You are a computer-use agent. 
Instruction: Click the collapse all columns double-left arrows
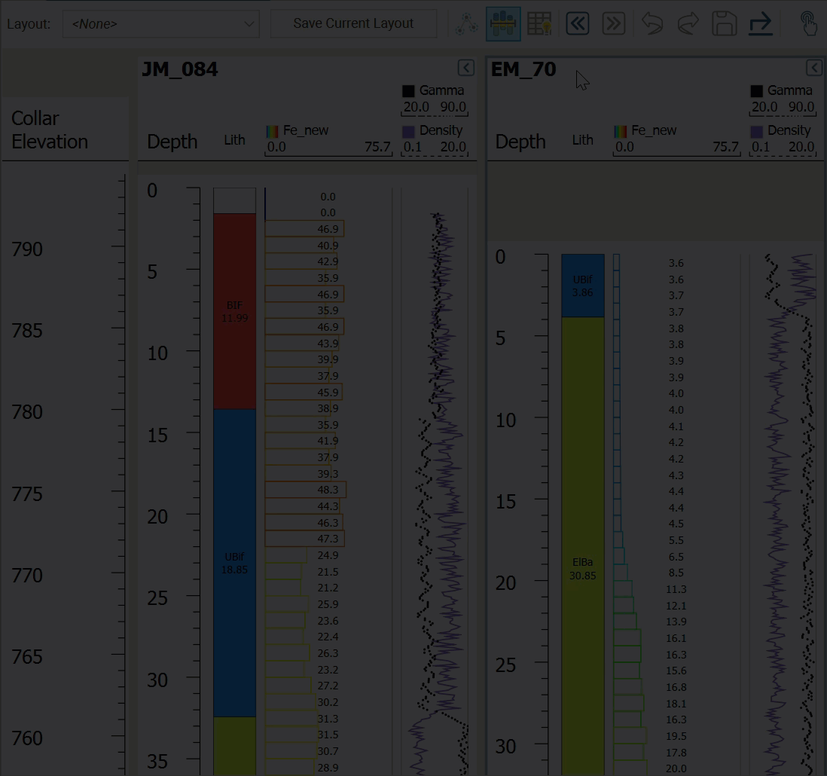point(577,24)
